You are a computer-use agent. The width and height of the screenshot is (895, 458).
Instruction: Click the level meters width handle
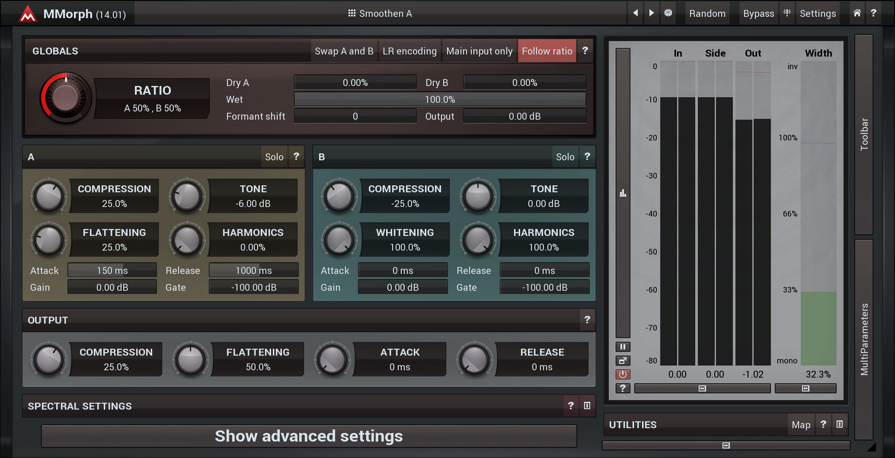tap(702, 388)
